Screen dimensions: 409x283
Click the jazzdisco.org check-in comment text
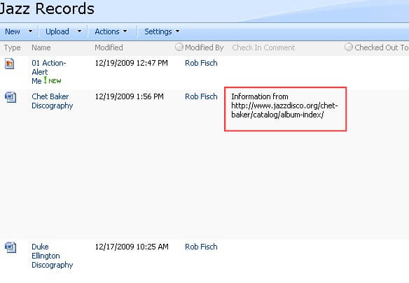pyautogui.click(x=284, y=106)
